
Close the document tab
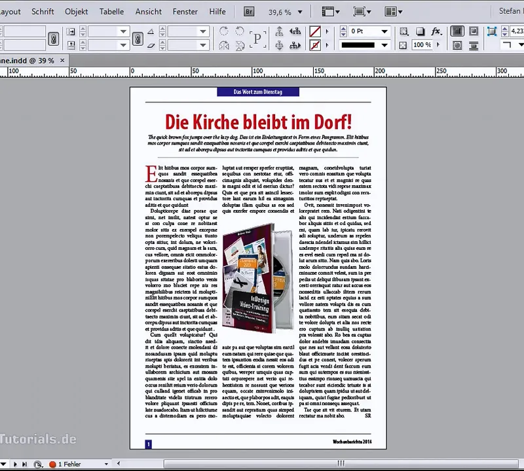pyautogui.click(x=62, y=60)
